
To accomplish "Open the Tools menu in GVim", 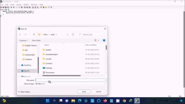I will tap(12, 5).
